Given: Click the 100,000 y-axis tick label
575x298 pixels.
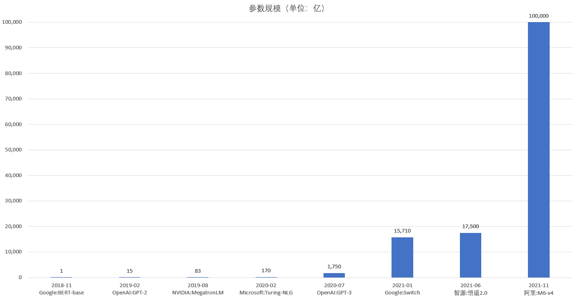Looking at the screenshot, I should pos(12,22).
